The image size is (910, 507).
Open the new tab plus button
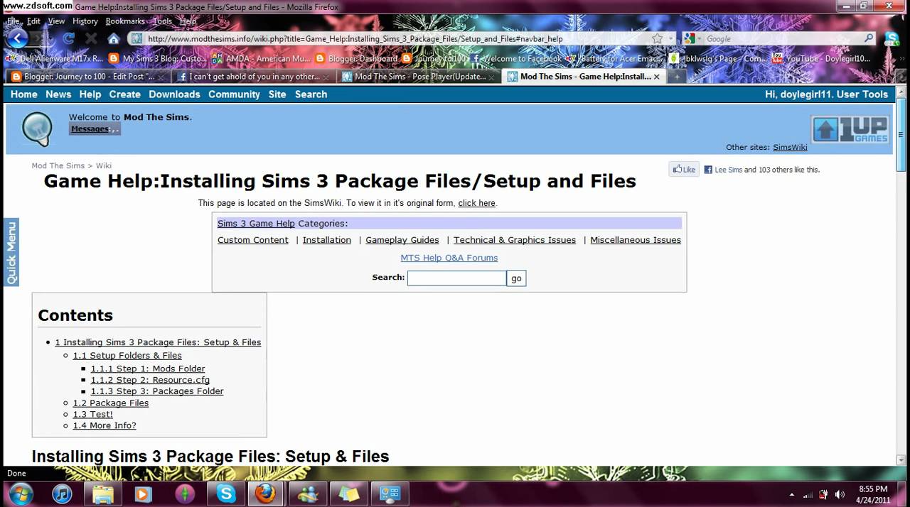(x=677, y=76)
